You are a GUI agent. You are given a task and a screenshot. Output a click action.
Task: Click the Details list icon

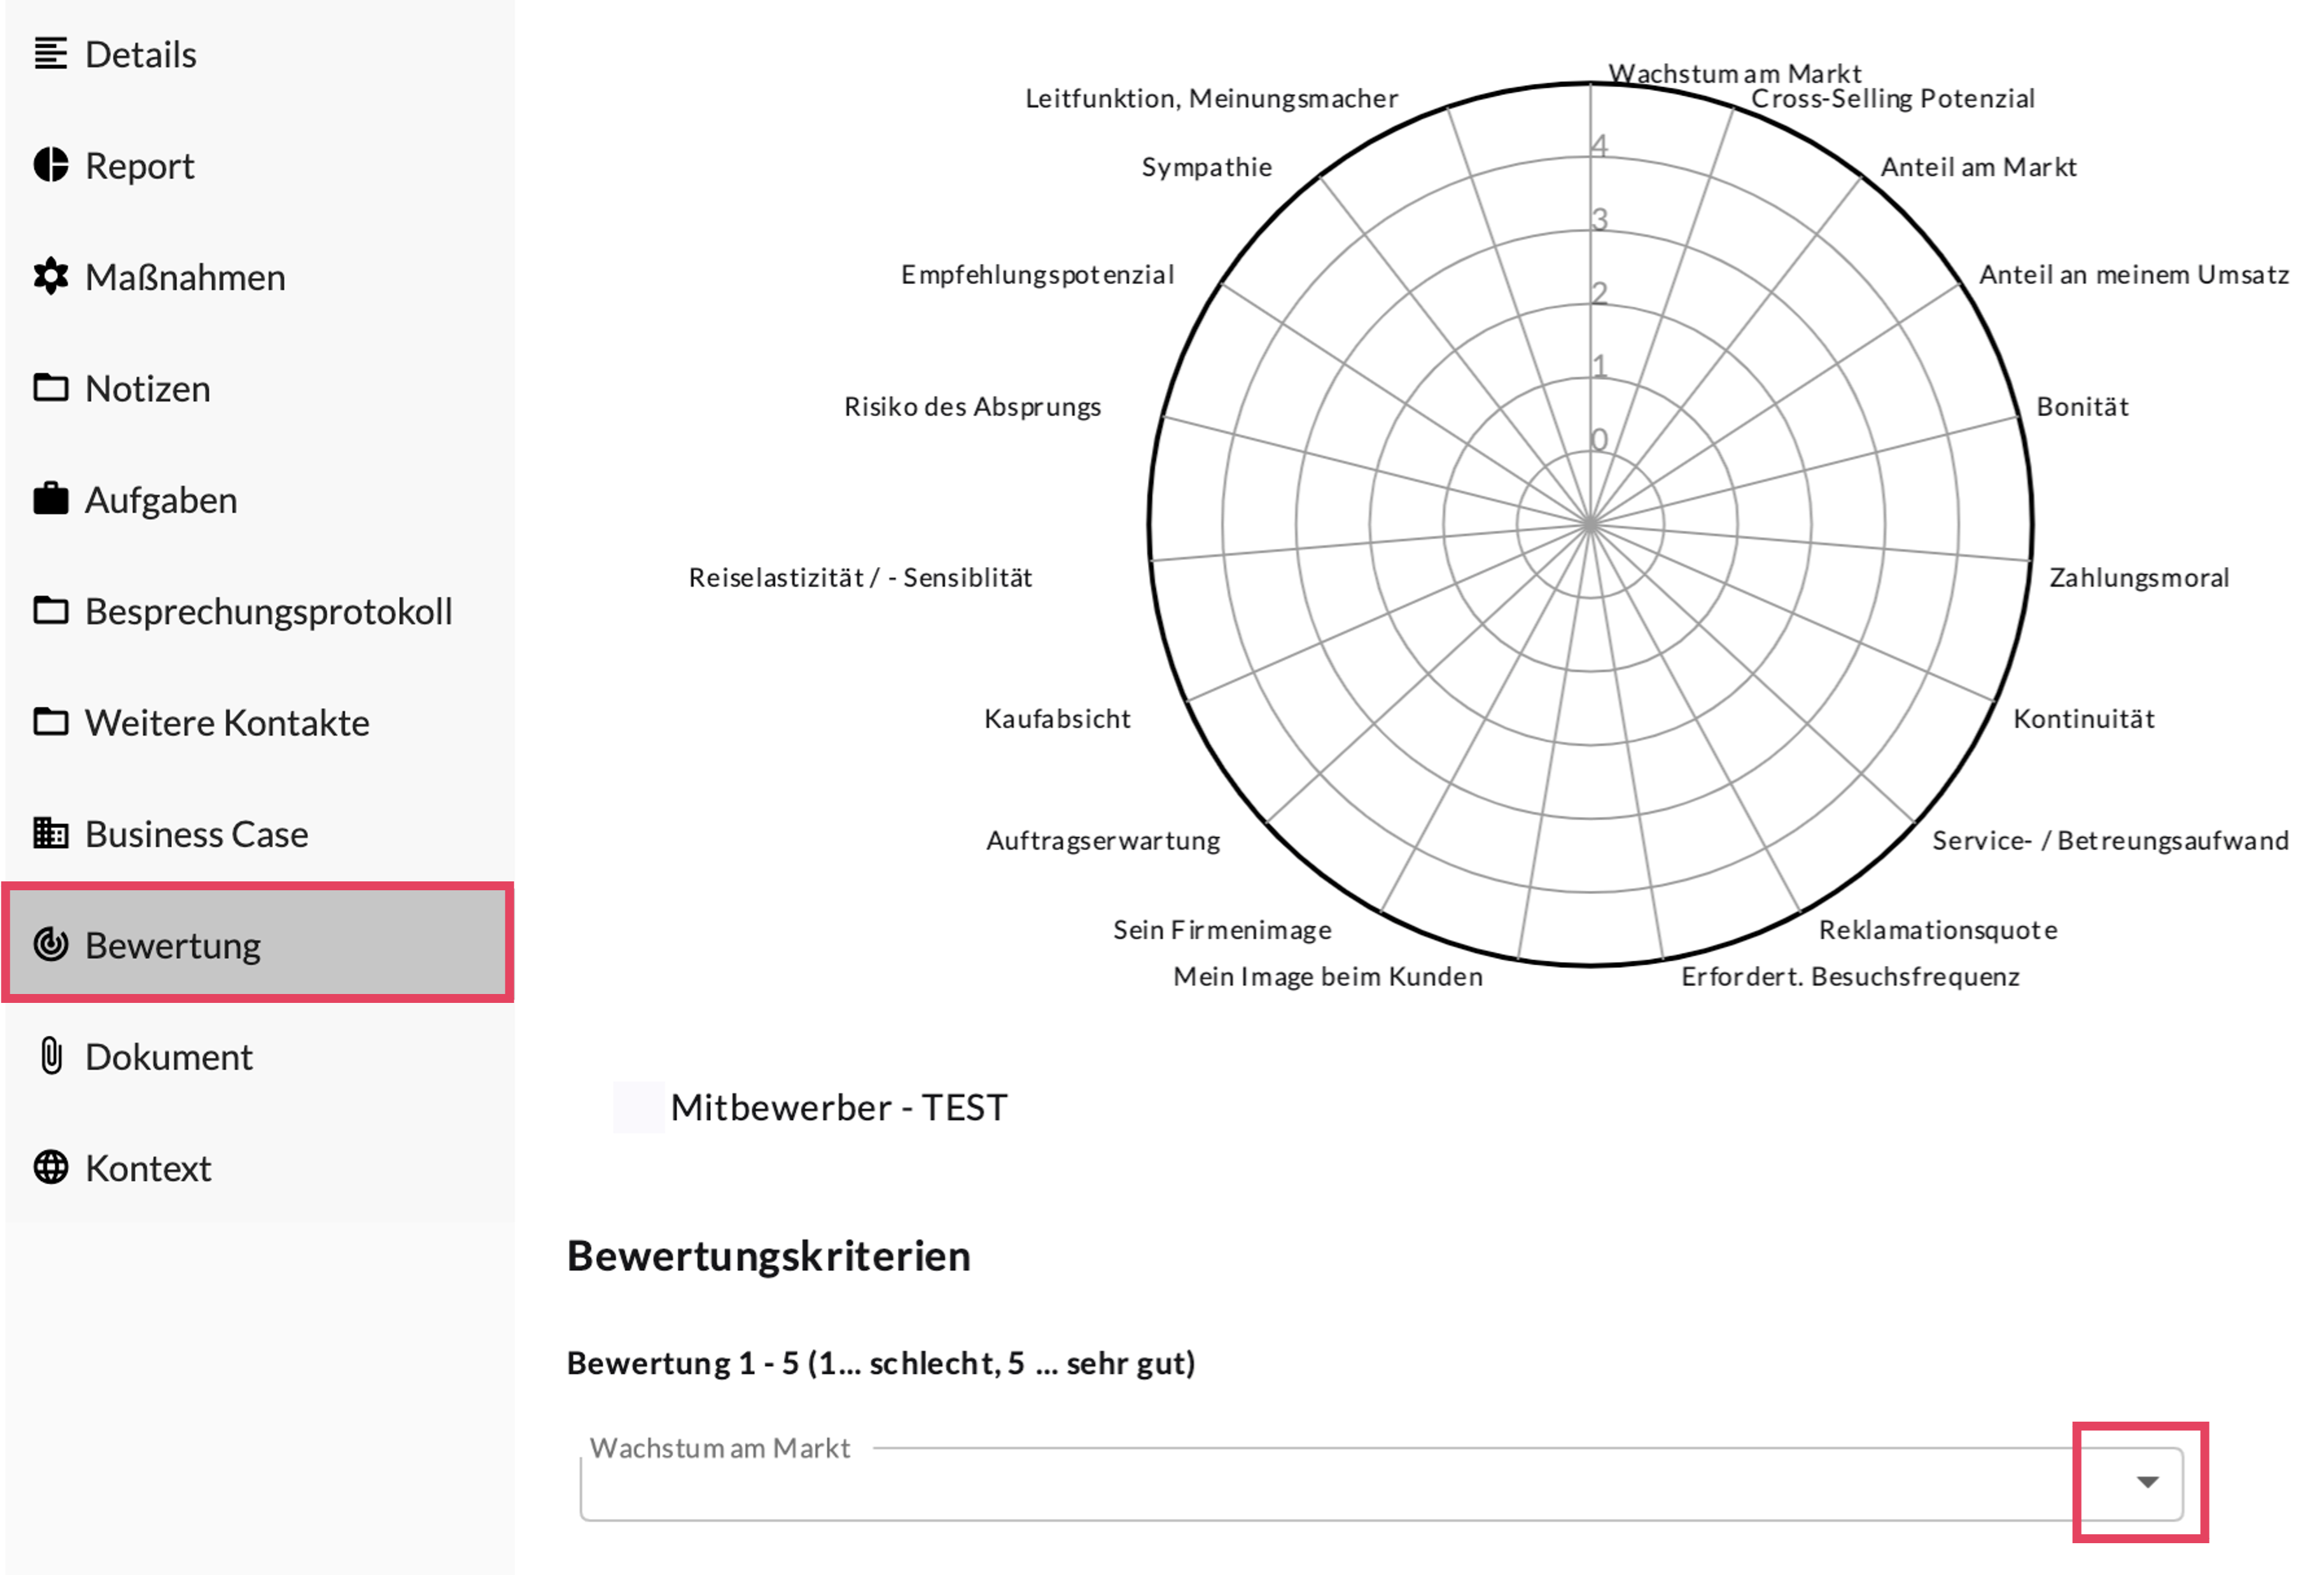[50, 54]
